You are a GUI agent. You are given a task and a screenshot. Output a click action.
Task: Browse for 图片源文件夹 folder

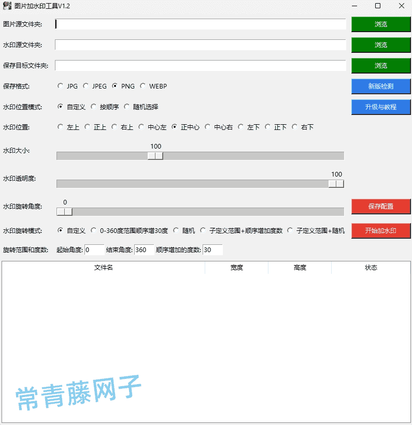(x=381, y=24)
